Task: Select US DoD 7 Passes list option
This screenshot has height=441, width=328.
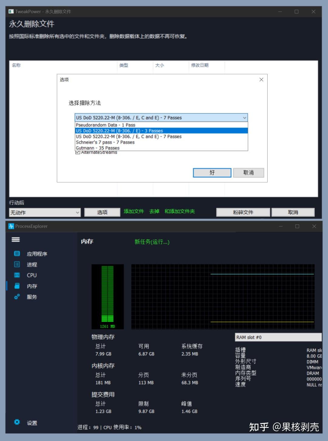Action: [x=161, y=137]
